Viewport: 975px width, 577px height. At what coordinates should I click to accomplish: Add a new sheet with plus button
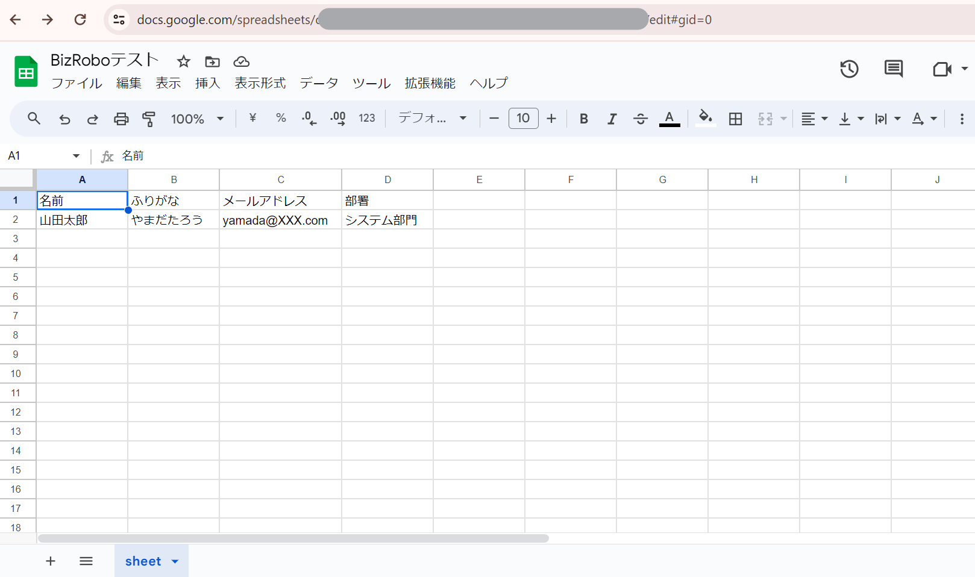point(51,561)
